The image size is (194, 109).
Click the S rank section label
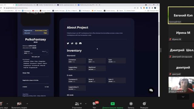point(70,75)
